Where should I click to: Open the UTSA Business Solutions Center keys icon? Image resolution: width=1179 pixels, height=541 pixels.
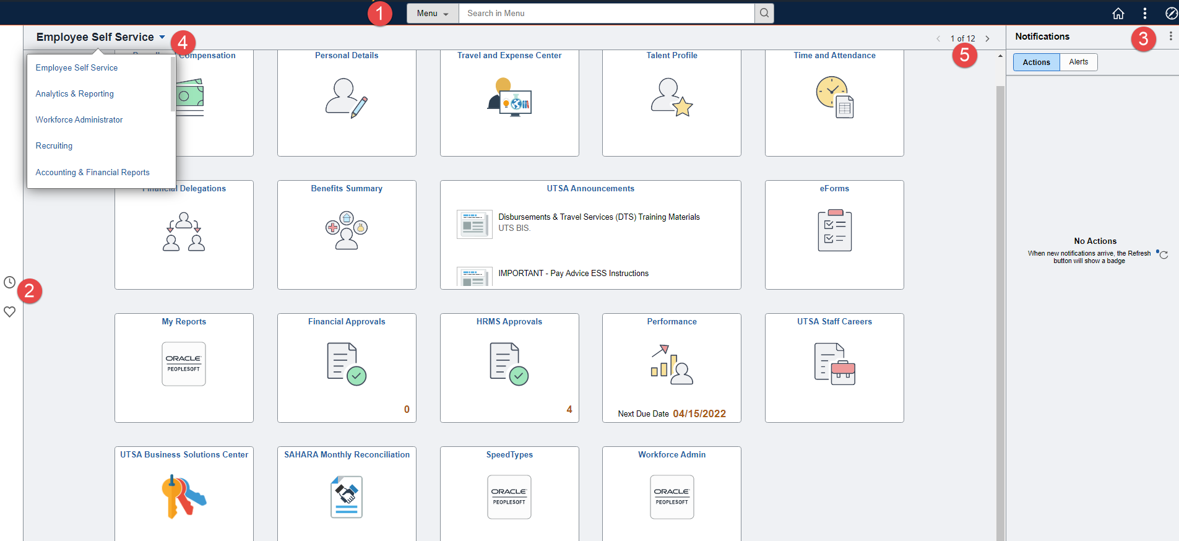184,496
